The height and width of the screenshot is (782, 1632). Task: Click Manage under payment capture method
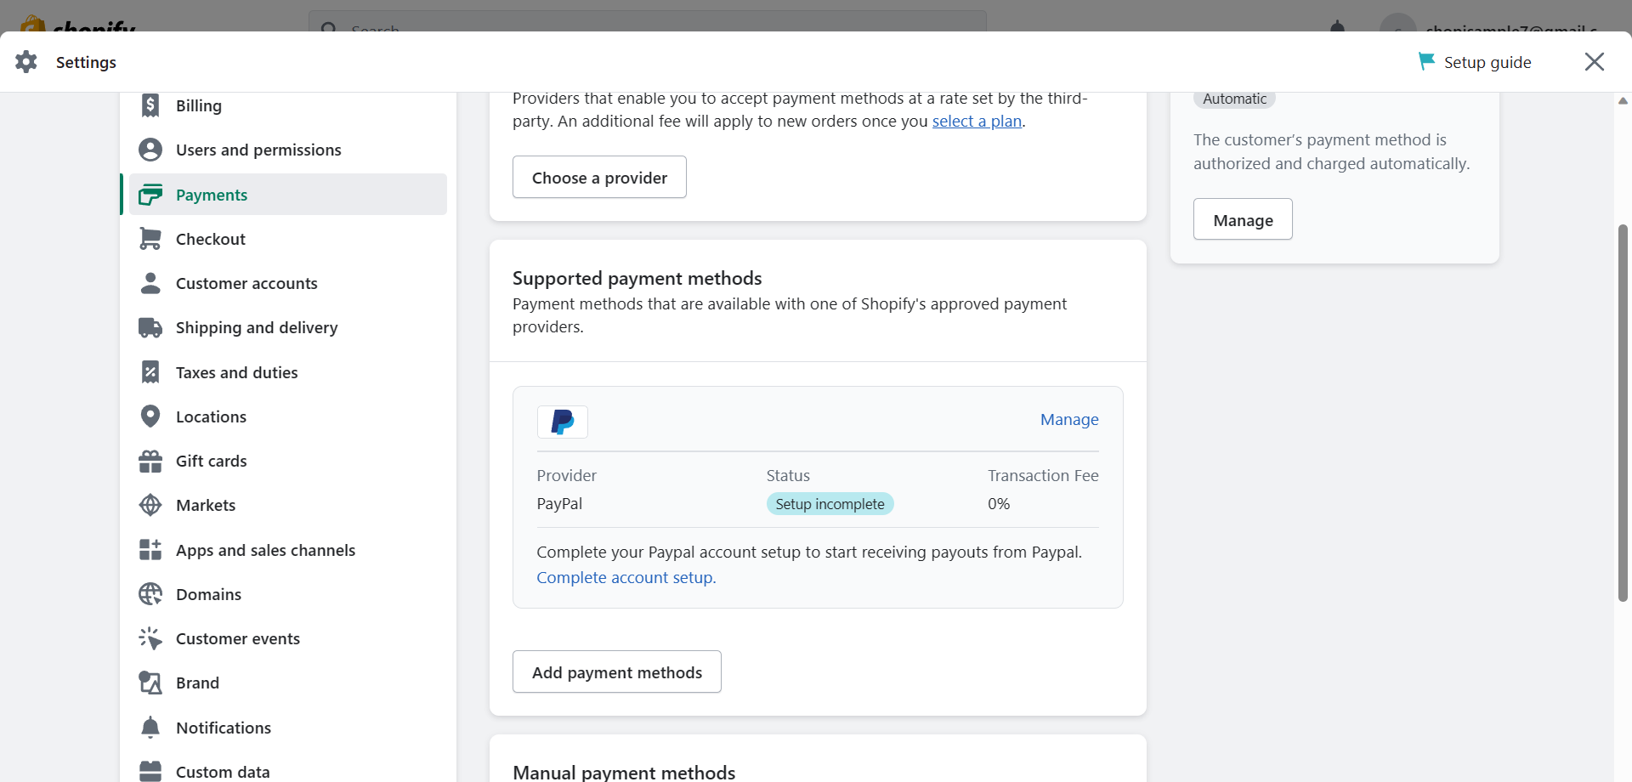coord(1243,219)
